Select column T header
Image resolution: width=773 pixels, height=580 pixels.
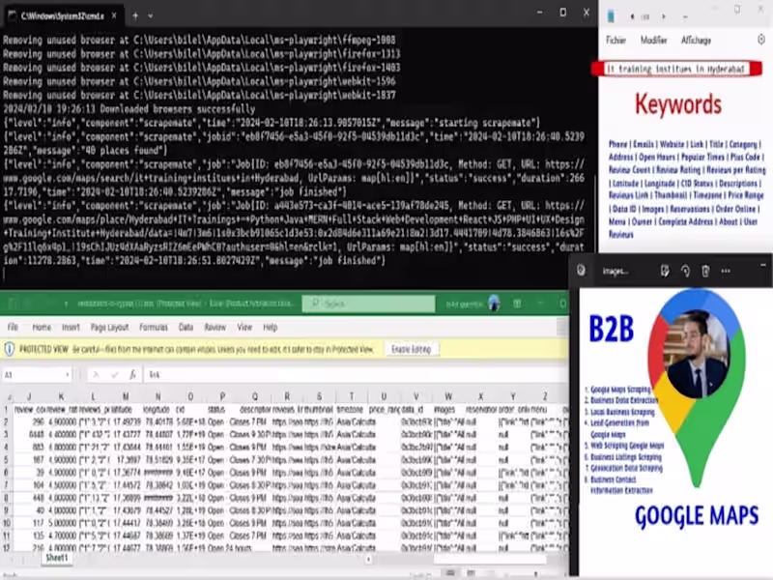[352, 396]
